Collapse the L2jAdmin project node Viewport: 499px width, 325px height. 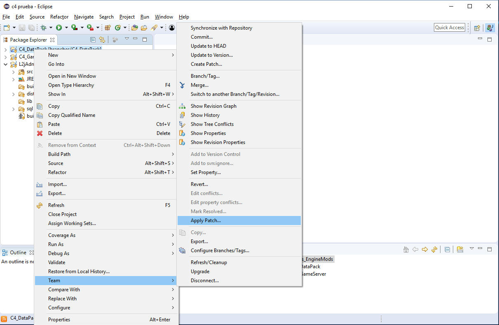tap(5, 64)
